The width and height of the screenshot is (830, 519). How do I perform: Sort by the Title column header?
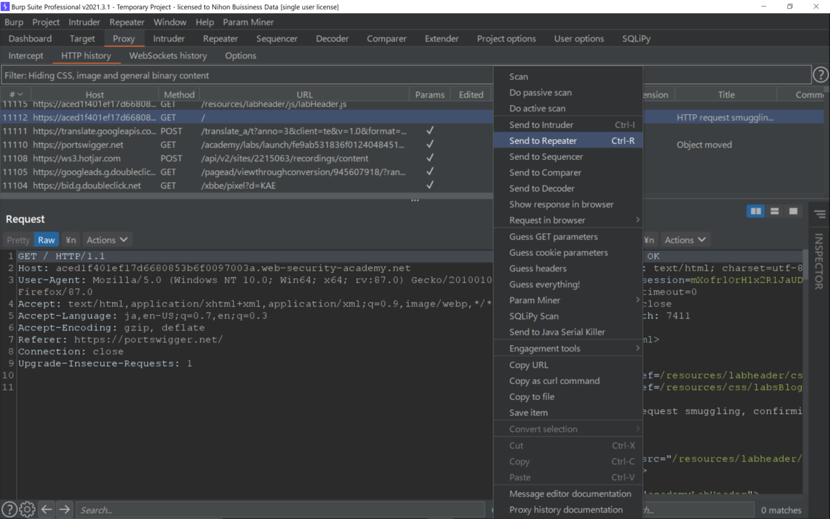pos(726,95)
